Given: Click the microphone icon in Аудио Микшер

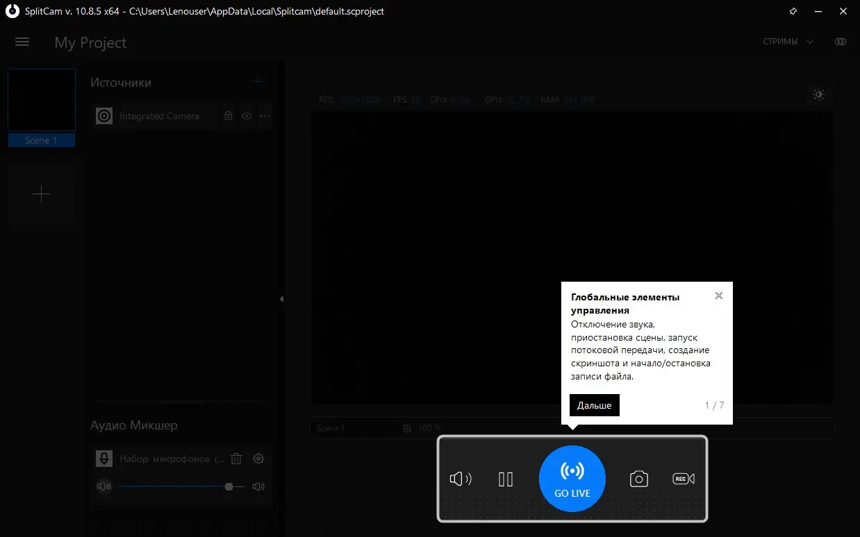Looking at the screenshot, I should click(x=104, y=459).
